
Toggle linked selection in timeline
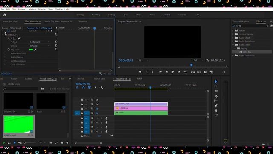click(x=89, y=87)
